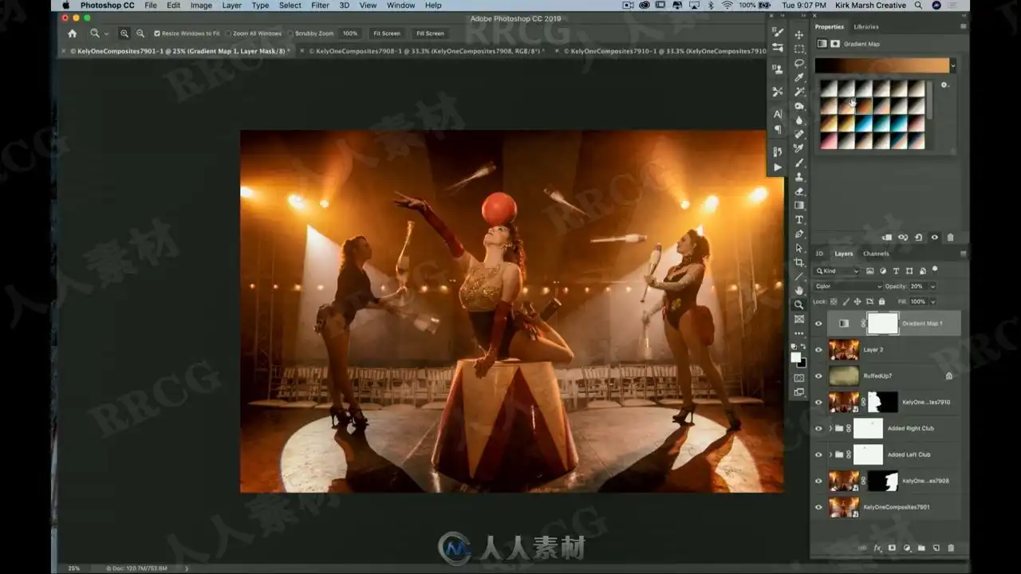Open the blend mode dropdown showing Color

[x=847, y=286]
